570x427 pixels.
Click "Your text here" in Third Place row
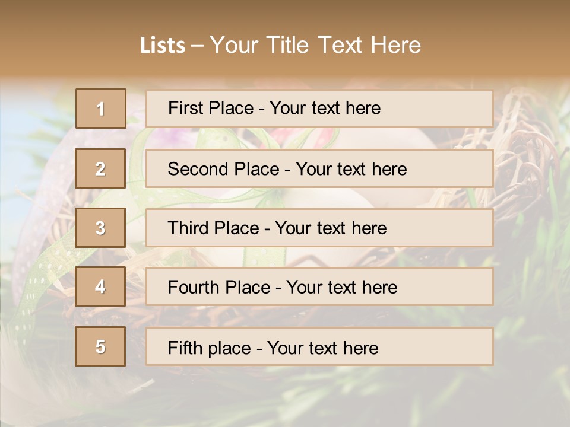[x=331, y=228]
